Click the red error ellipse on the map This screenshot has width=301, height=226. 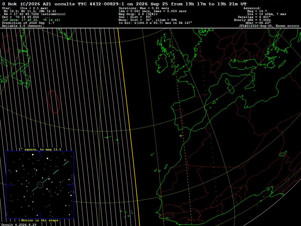[53, 102]
